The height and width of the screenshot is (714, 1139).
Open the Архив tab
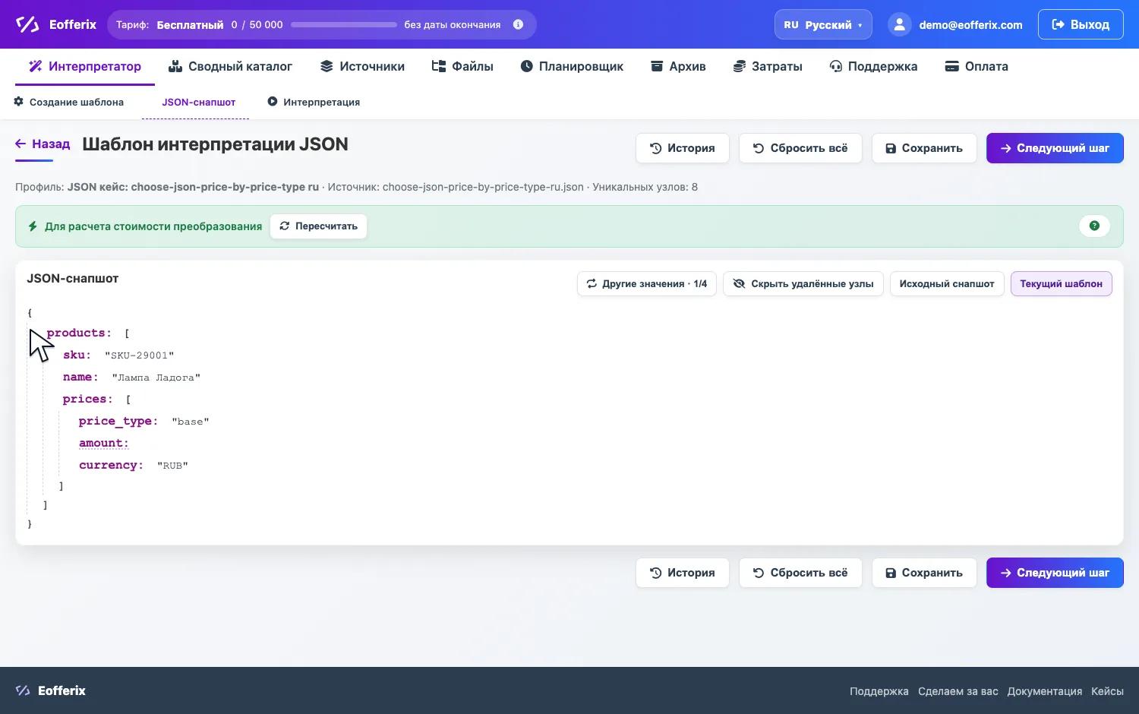(678, 66)
